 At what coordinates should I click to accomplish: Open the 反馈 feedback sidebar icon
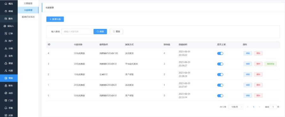pyautogui.click(x=6, y=115)
